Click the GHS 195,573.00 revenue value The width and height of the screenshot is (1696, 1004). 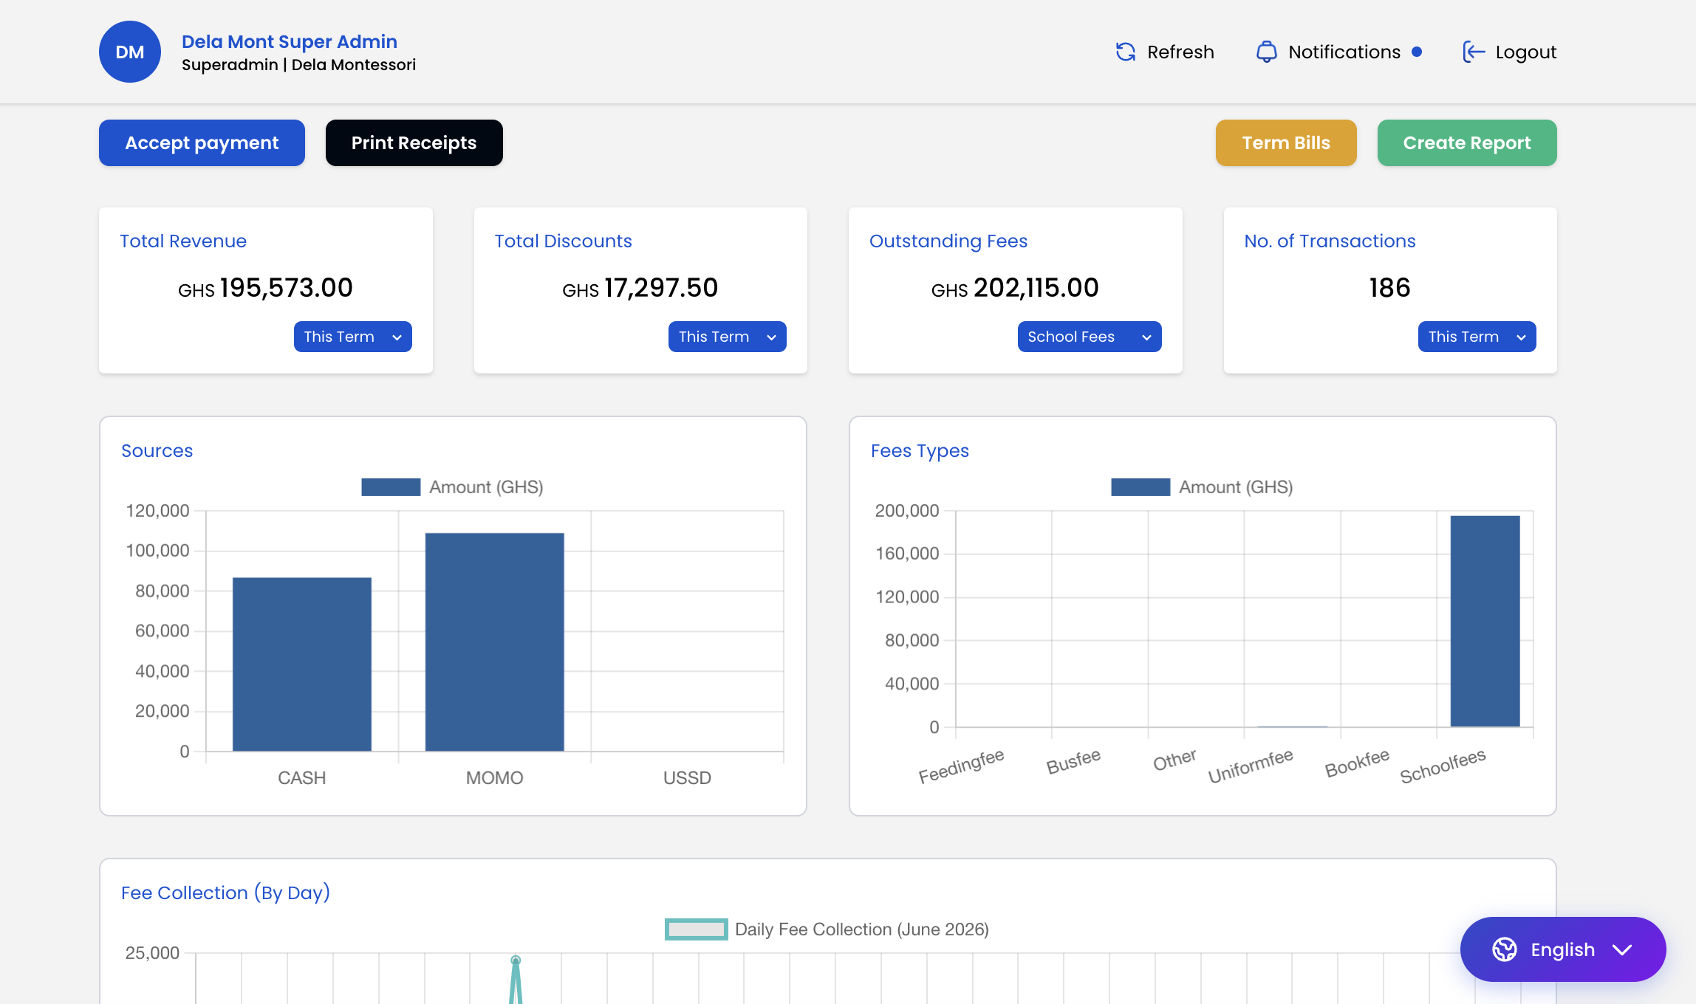266,288
